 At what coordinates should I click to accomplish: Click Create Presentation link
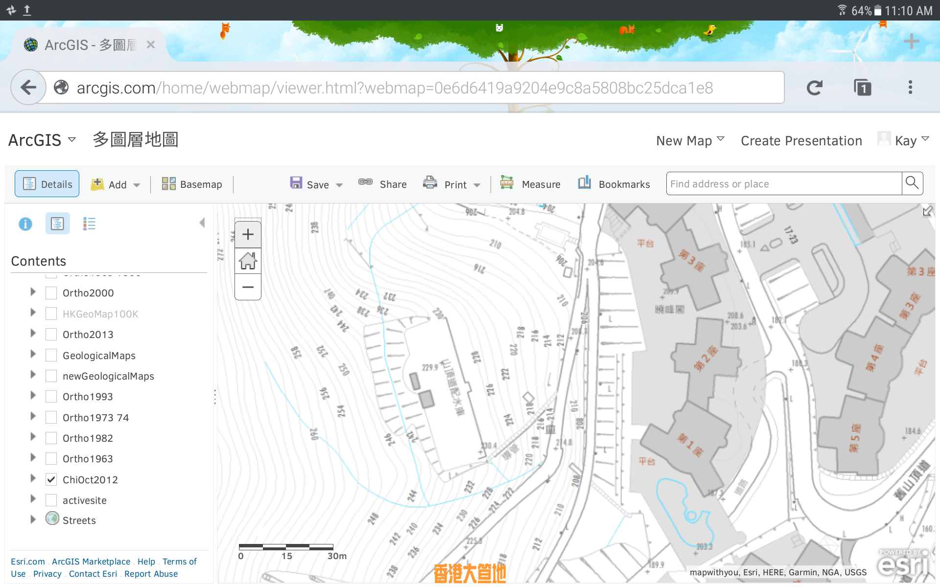tap(801, 141)
